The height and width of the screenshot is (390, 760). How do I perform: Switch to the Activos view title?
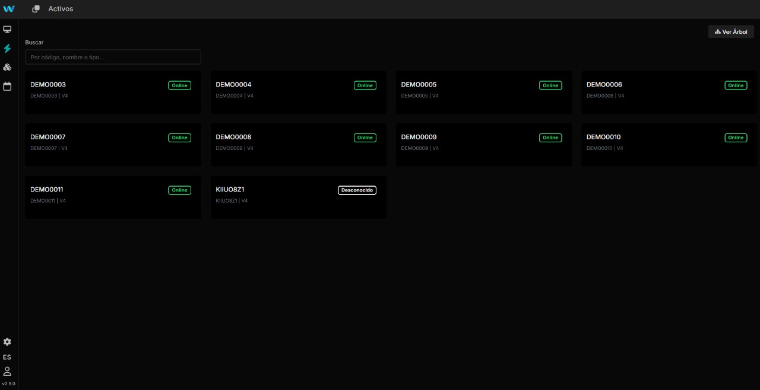click(x=61, y=9)
